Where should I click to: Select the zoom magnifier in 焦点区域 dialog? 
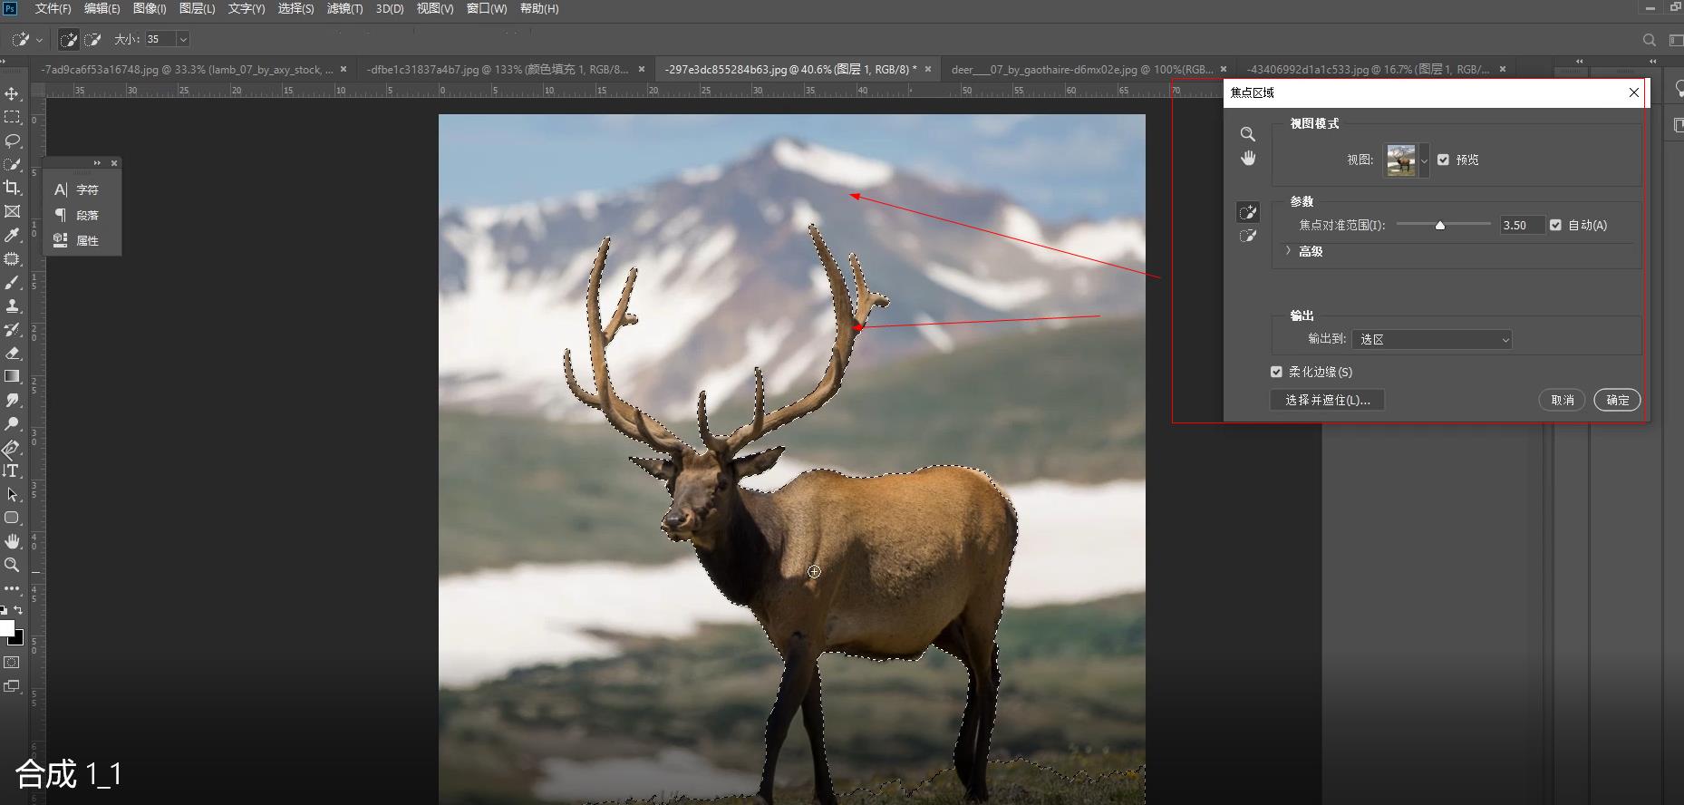pyautogui.click(x=1248, y=134)
